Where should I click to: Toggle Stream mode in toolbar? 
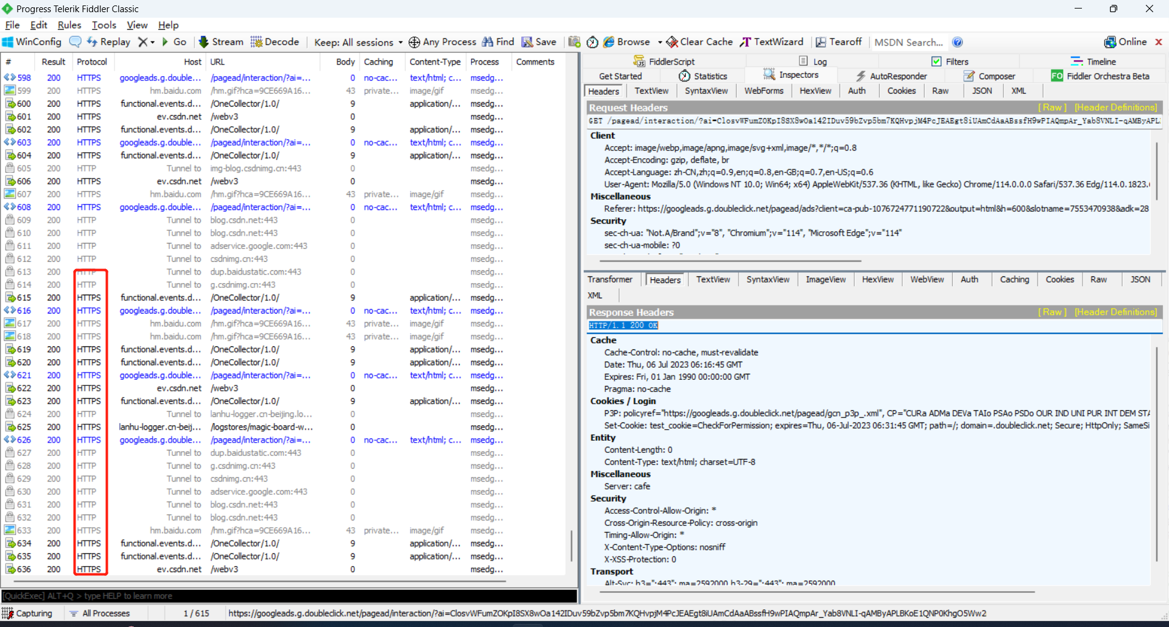click(x=221, y=42)
